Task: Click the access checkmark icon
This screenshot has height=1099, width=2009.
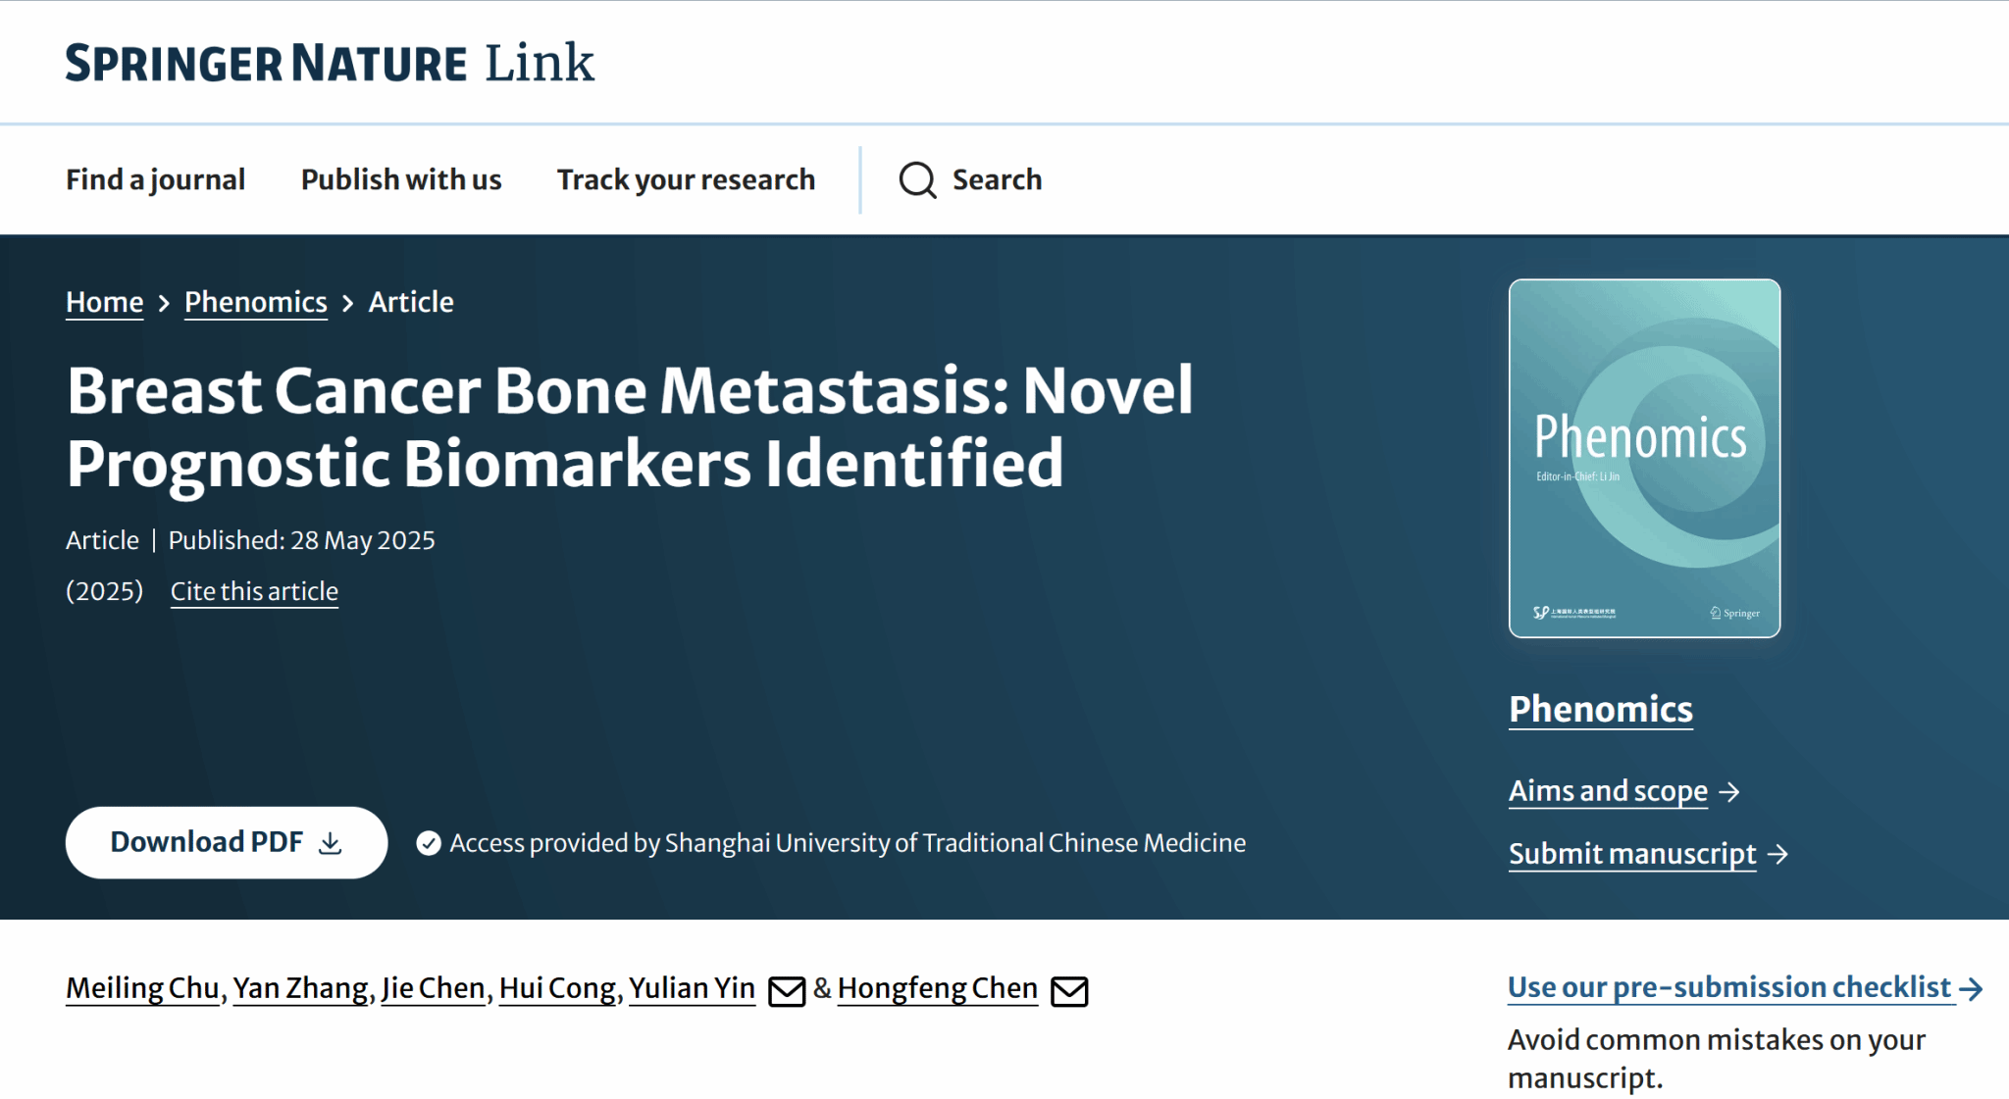Action: (429, 843)
